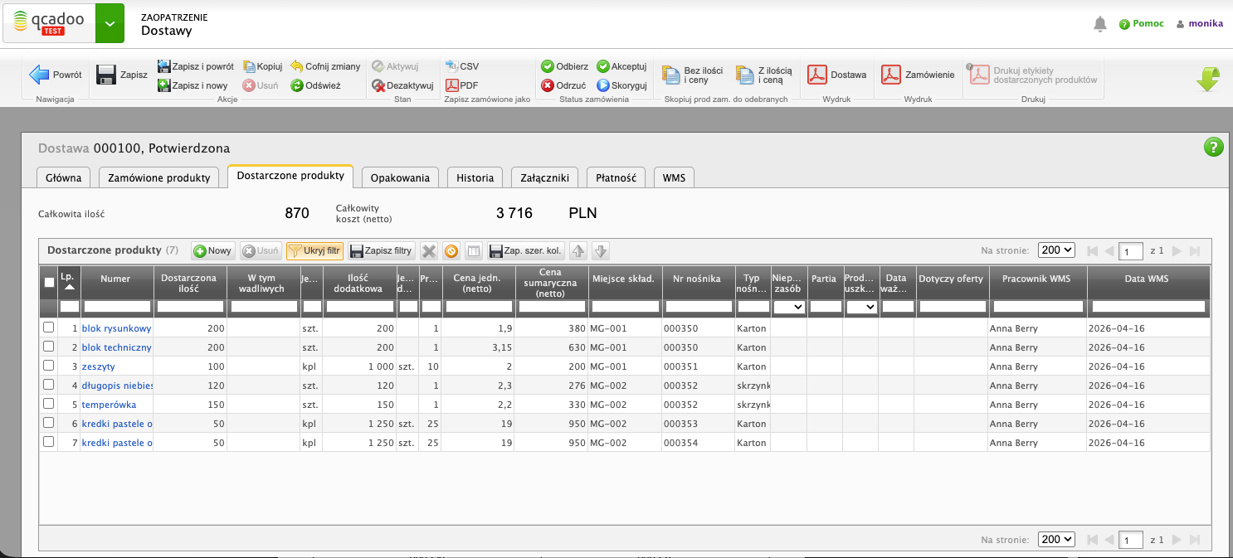
Task: Open the green main menu dropdown arrow
Action: point(110,23)
